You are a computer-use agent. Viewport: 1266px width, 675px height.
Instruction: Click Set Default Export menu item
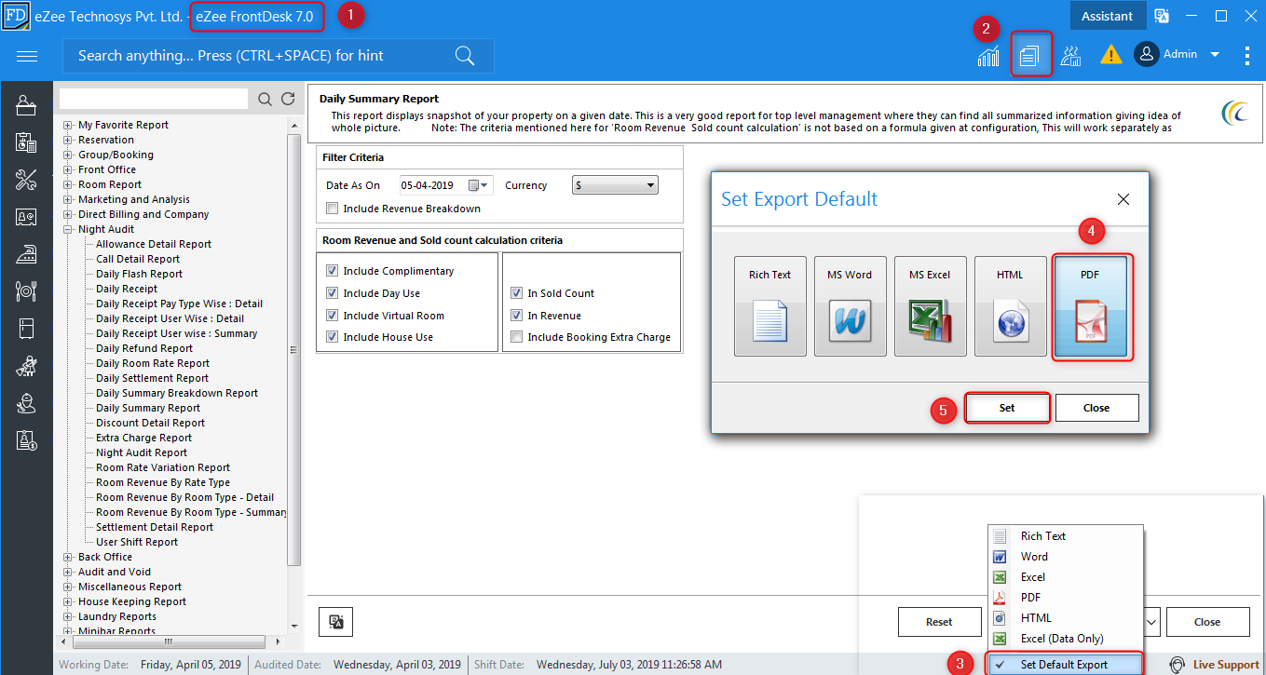click(x=1066, y=665)
